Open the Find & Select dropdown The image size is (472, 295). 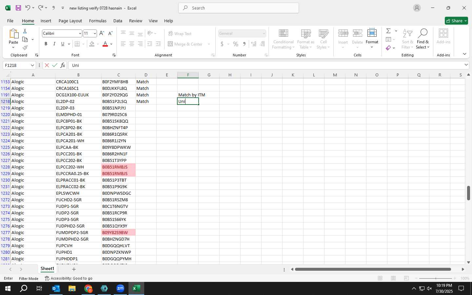[423, 39]
